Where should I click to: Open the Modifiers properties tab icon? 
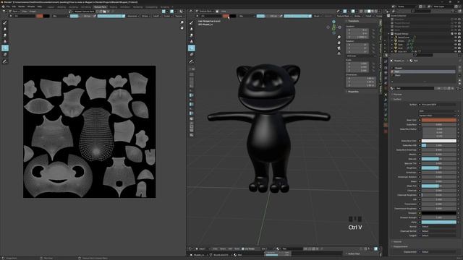click(386, 100)
